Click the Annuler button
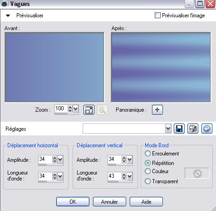 (x=109, y=202)
